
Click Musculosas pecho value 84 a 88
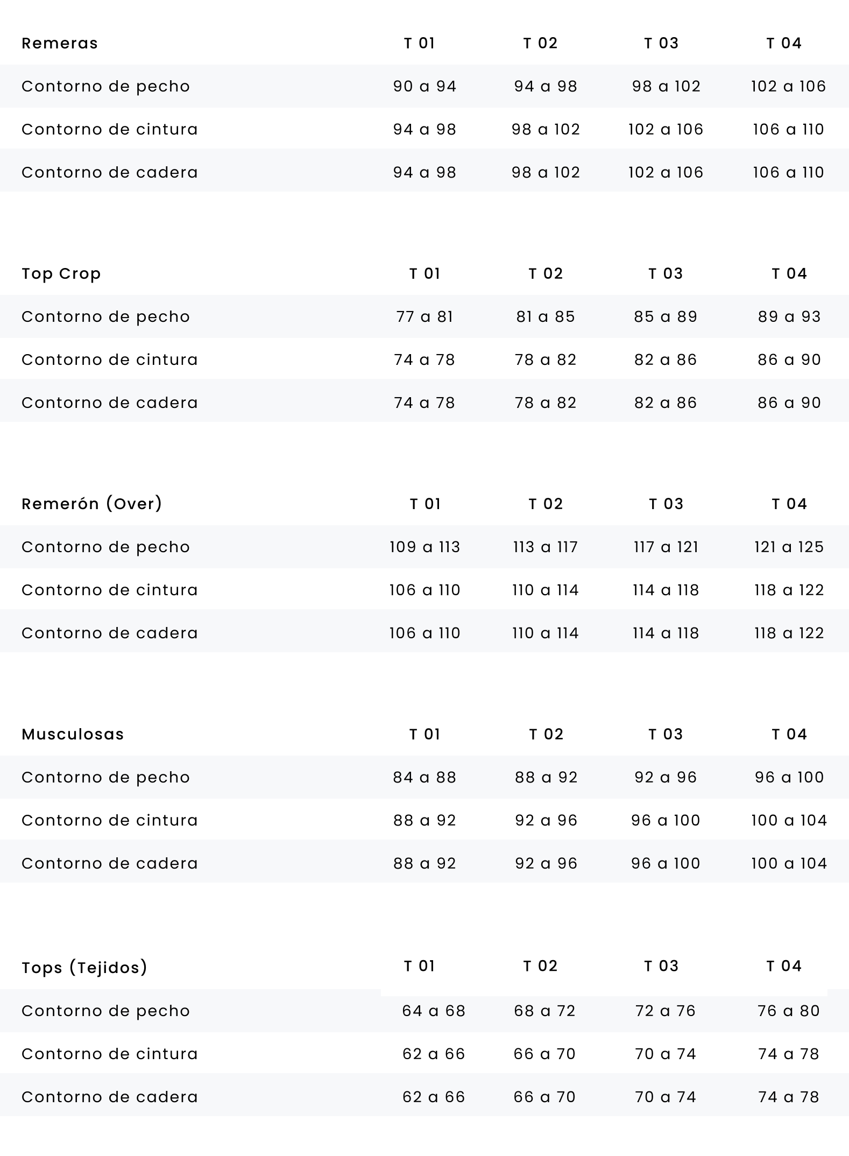point(424,777)
